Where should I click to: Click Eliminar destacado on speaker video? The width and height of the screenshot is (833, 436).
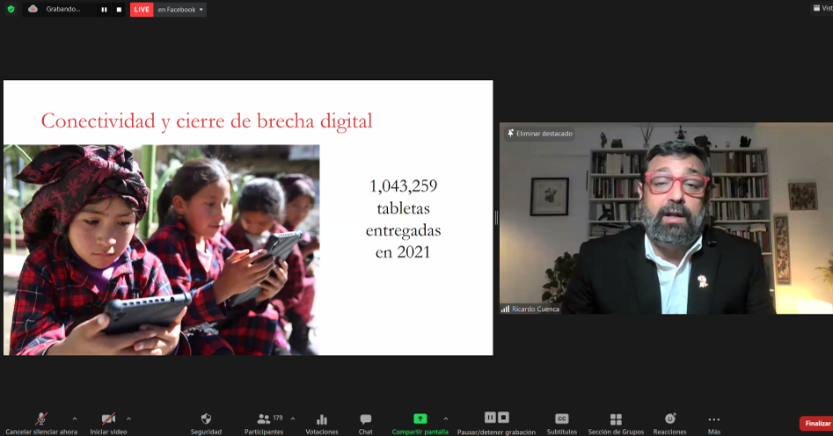(x=539, y=134)
